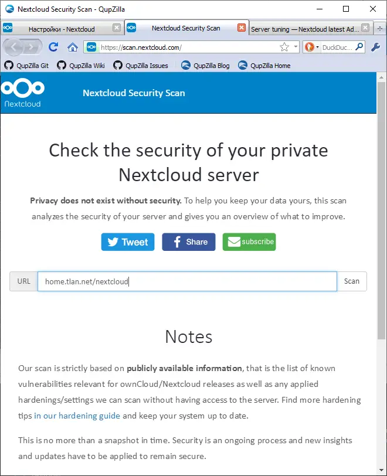Click the QupZilla window icon in title bar
The image size is (387, 476).
click(x=10, y=9)
